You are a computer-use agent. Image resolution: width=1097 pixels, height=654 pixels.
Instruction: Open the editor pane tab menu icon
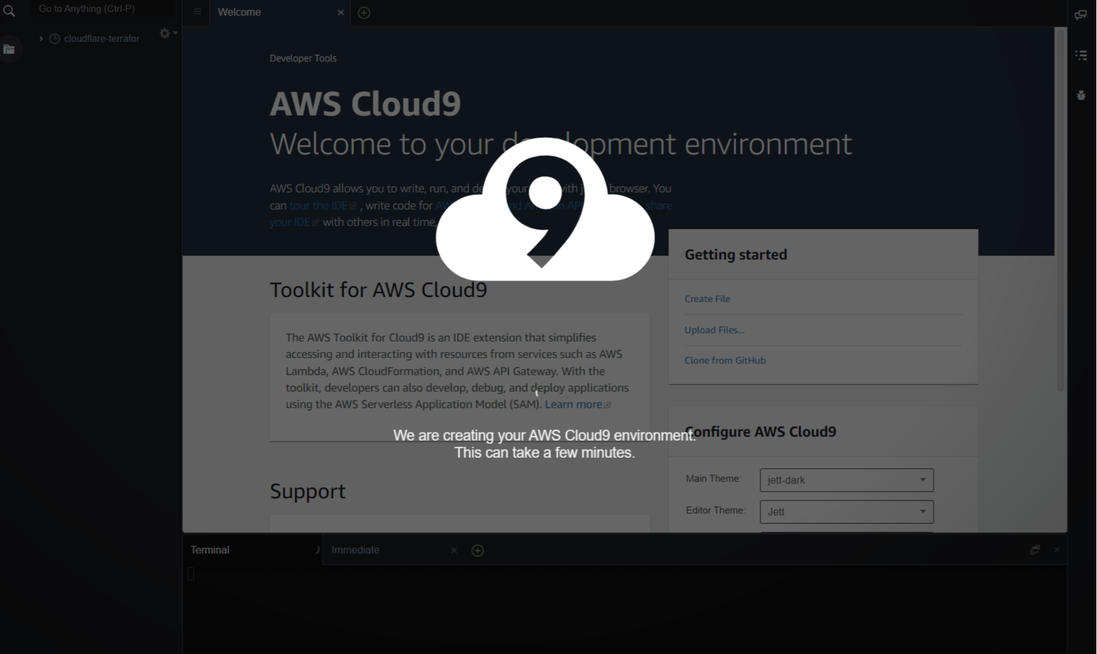197,11
